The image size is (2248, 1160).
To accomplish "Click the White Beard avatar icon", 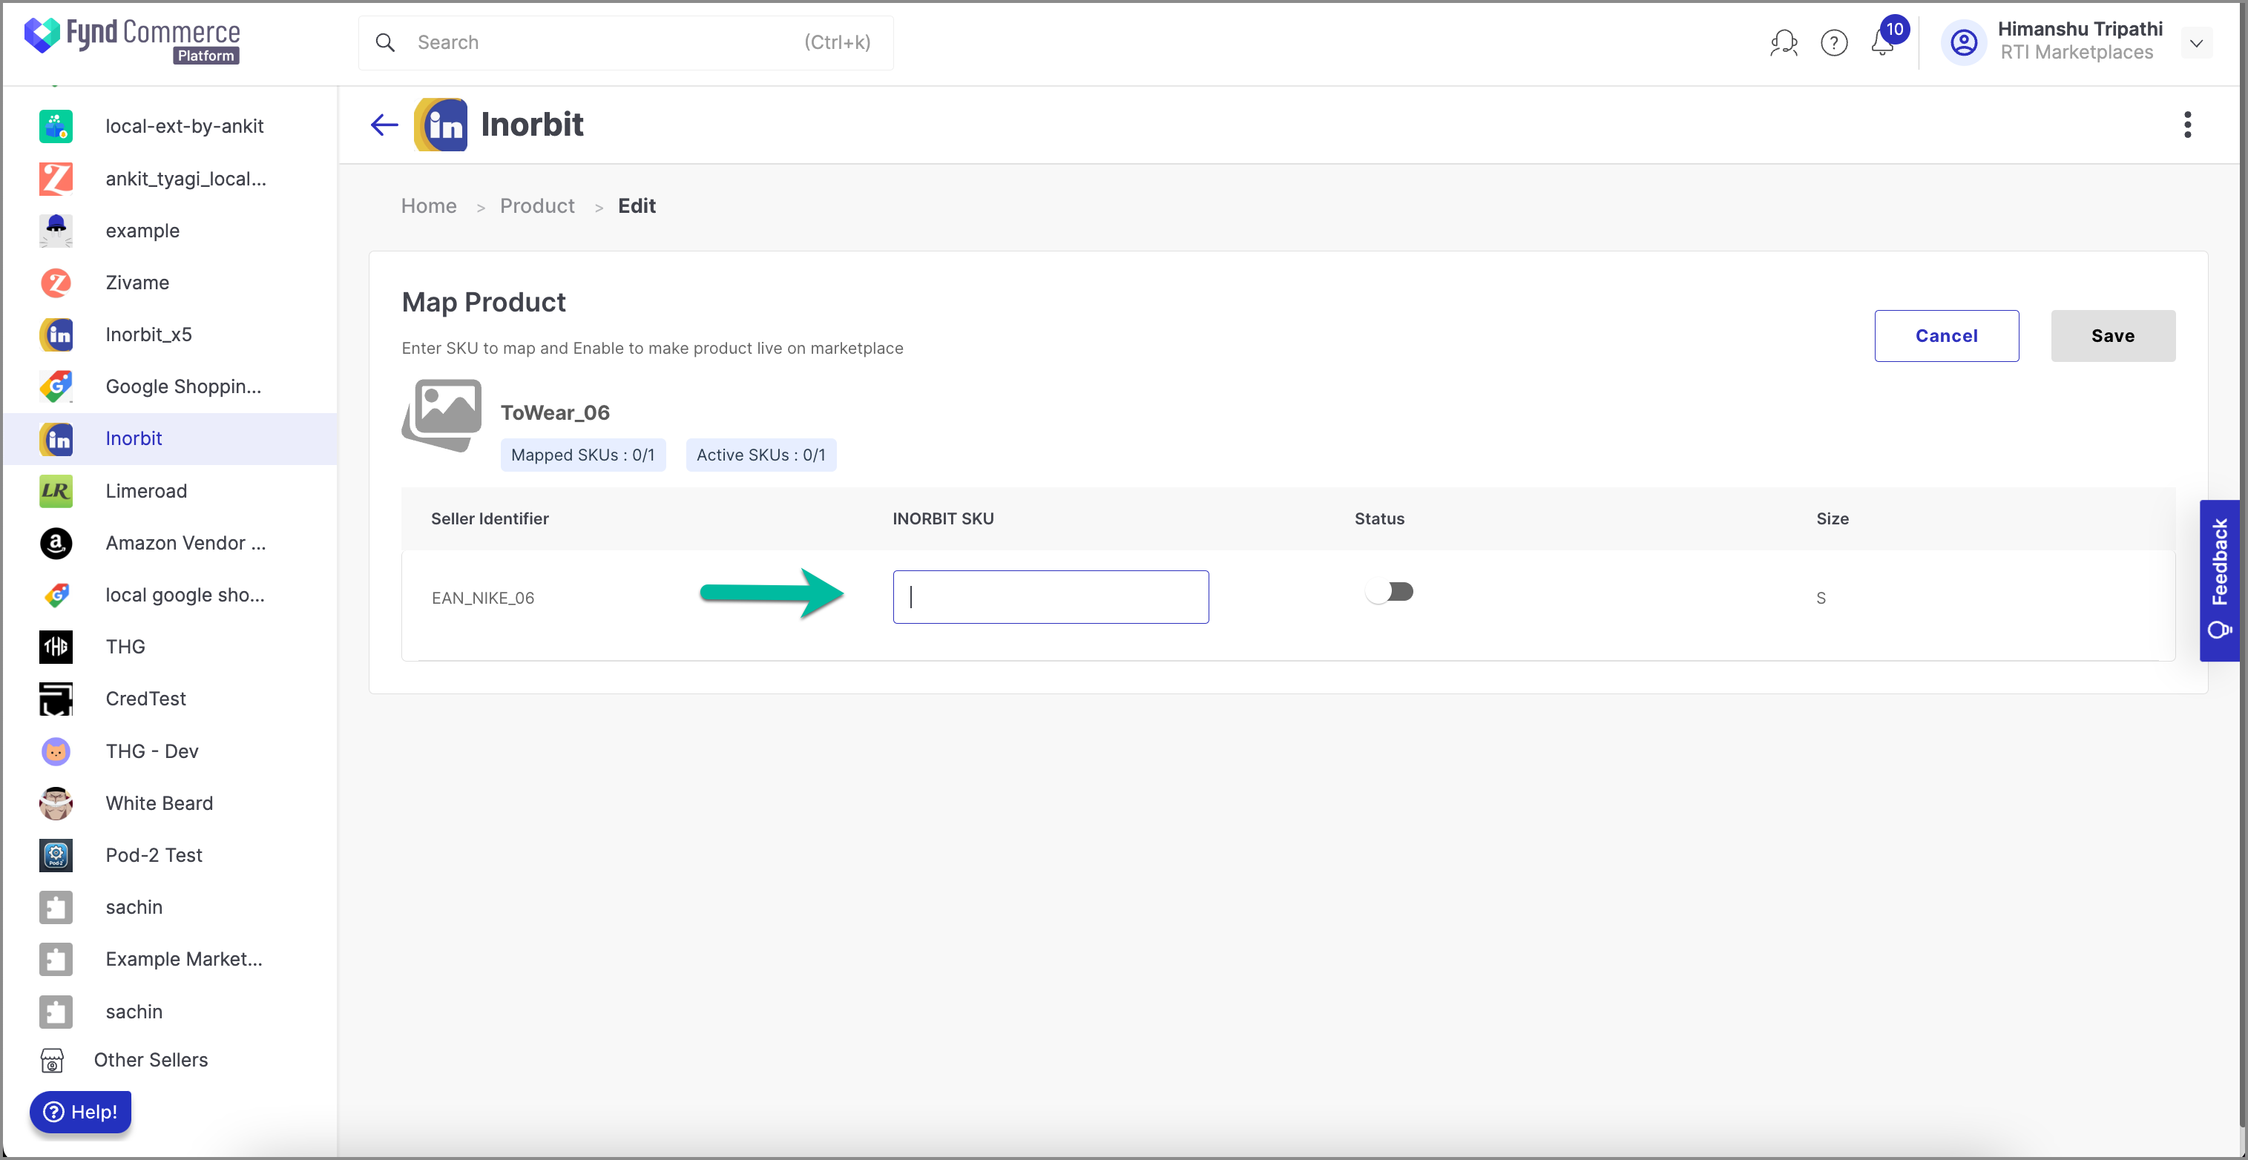I will coord(56,803).
